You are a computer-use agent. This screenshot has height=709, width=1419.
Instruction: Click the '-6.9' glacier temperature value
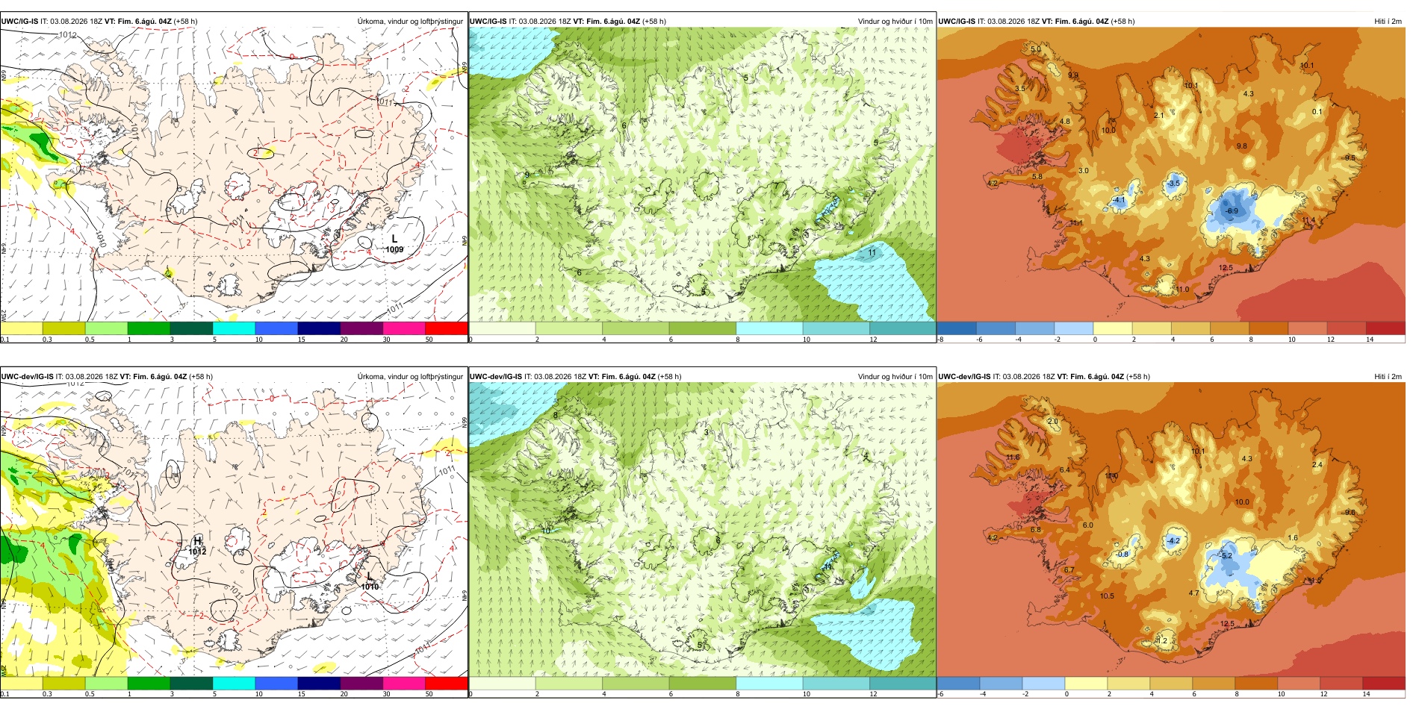[x=1231, y=211]
